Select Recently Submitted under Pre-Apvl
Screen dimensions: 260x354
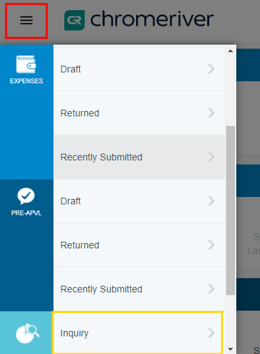(x=139, y=289)
